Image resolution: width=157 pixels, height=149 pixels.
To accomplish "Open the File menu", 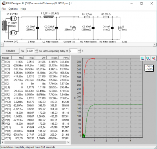I will pos(4,9).
